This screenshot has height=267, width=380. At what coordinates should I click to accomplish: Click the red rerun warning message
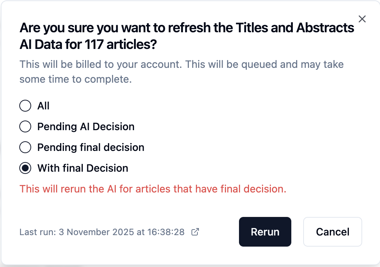click(153, 189)
